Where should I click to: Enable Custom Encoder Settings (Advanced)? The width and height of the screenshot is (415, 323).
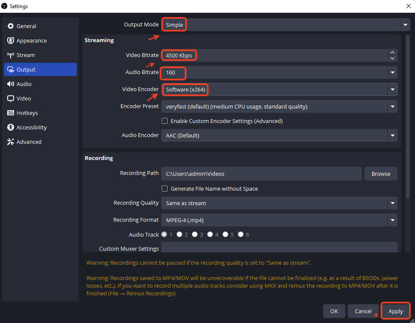(x=165, y=121)
